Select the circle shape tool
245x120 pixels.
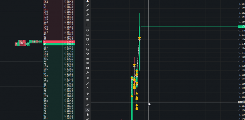tap(87, 30)
